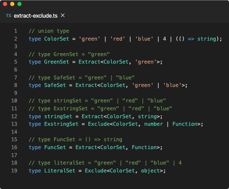Click the '// union type' comment
This screenshot has height=189, width=229.
(49, 31)
